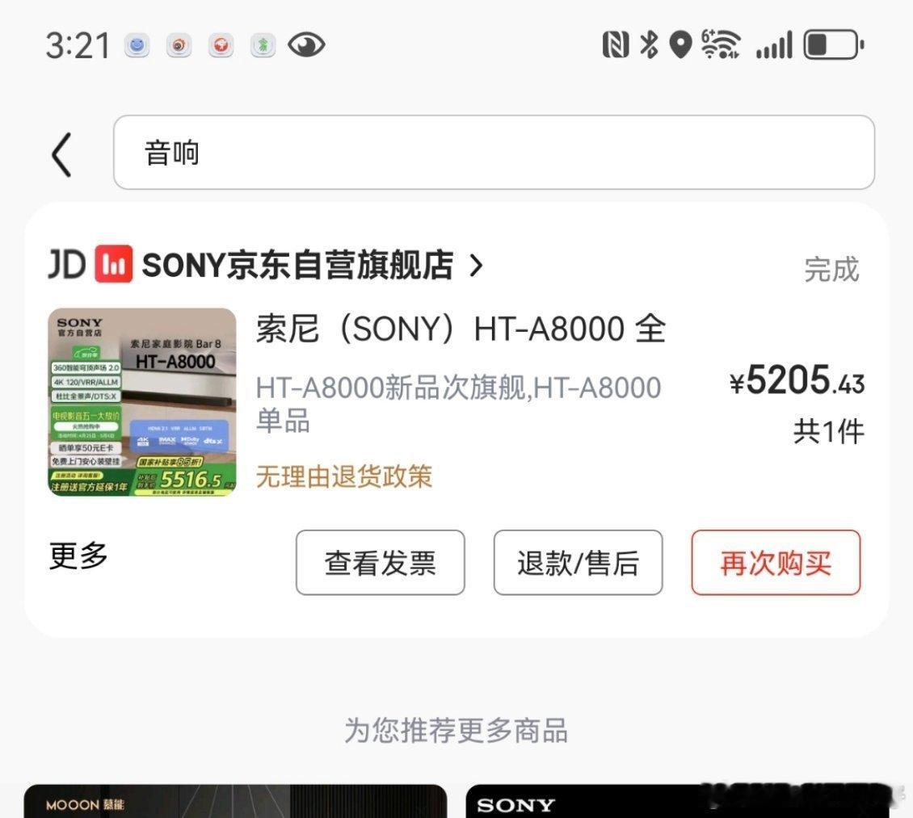Image resolution: width=913 pixels, height=818 pixels.
Task: Tap the 共1件 quantity text
Action: [829, 432]
